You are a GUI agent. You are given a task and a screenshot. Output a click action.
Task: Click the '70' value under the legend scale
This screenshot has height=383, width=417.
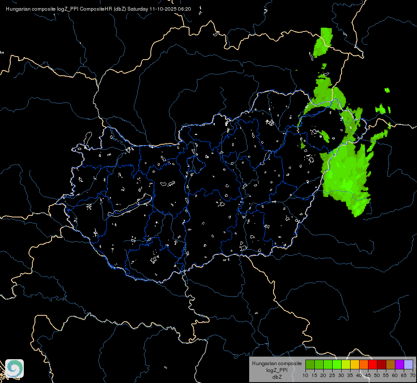coord(412,376)
